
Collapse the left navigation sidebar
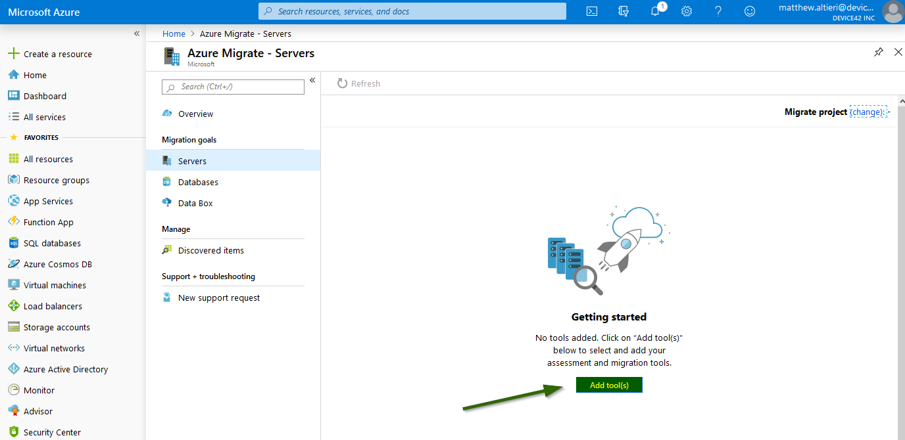pyautogui.click(x=137, y=33)
